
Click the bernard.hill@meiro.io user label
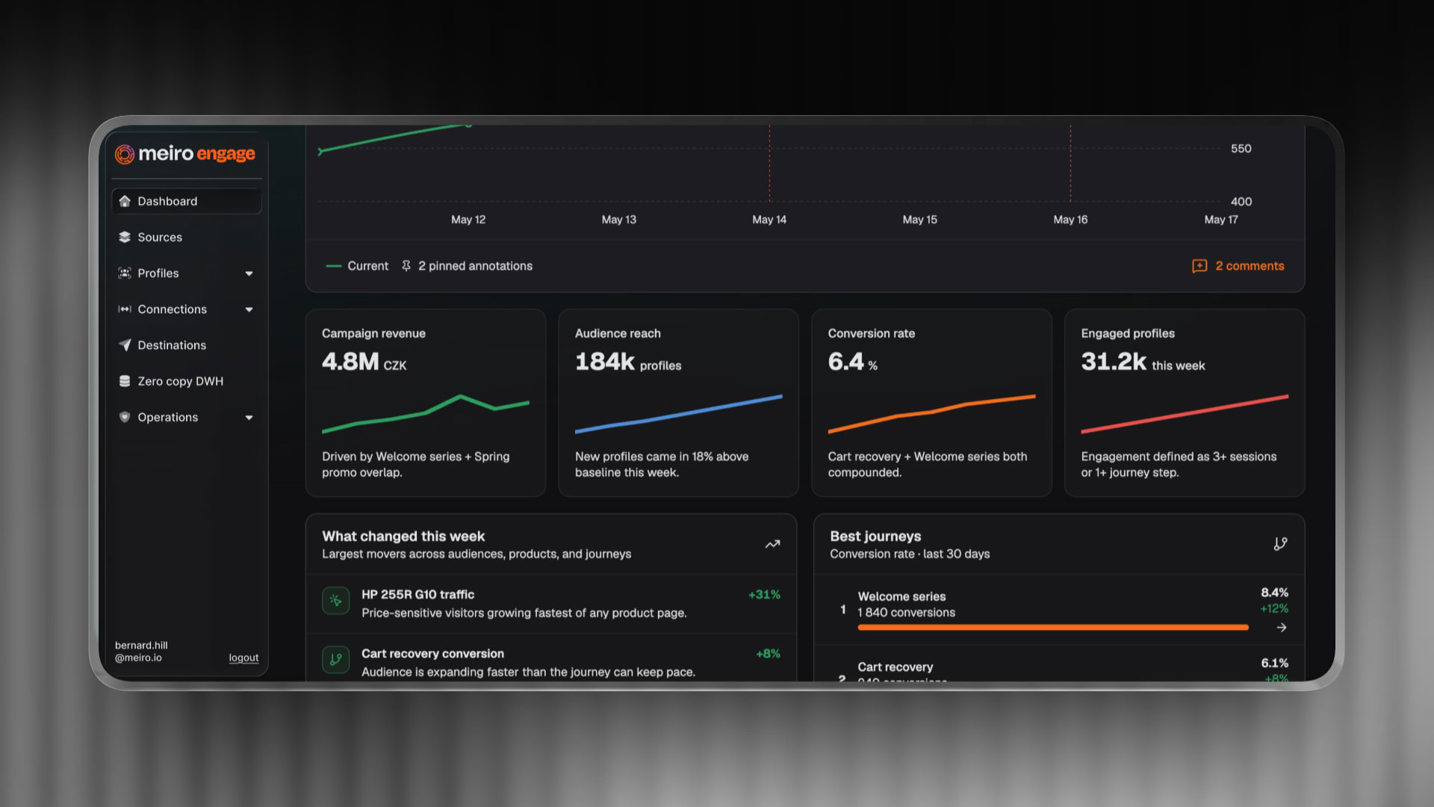pyautogui.click(x=141, y=652)
